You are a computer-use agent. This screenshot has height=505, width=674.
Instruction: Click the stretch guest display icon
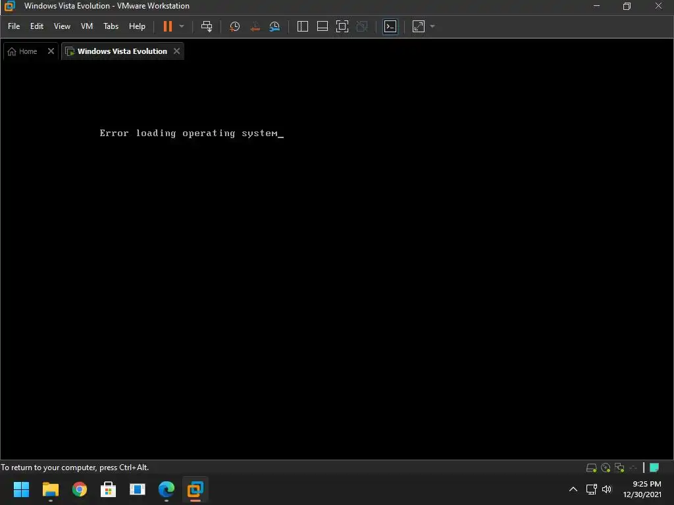419,26
